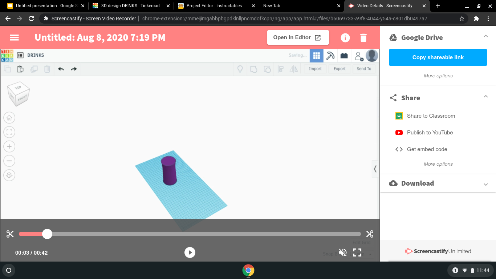Click the home view icon beside the ViewCube
Viewport: 496px width, 279px height.
point(9,117)
